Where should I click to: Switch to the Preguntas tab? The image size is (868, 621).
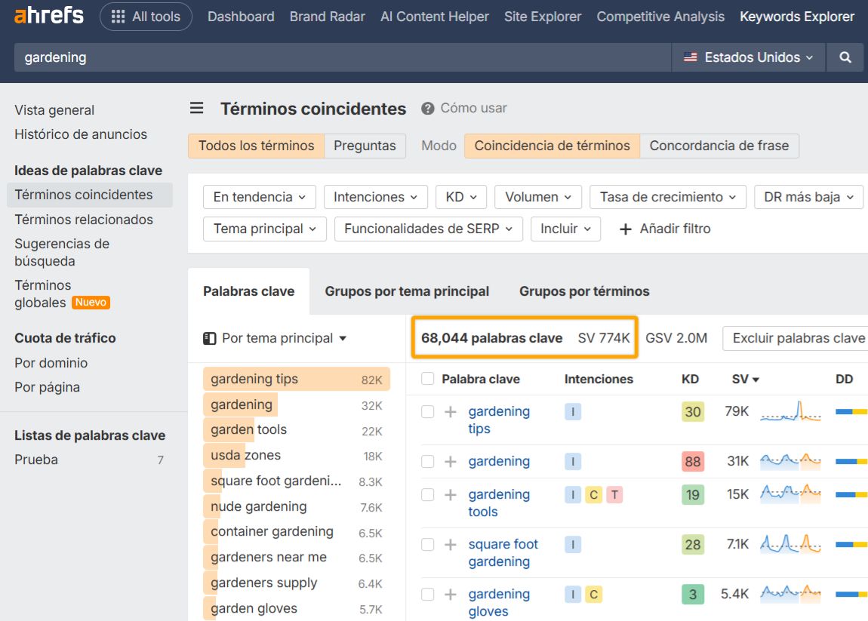[365, 146]
